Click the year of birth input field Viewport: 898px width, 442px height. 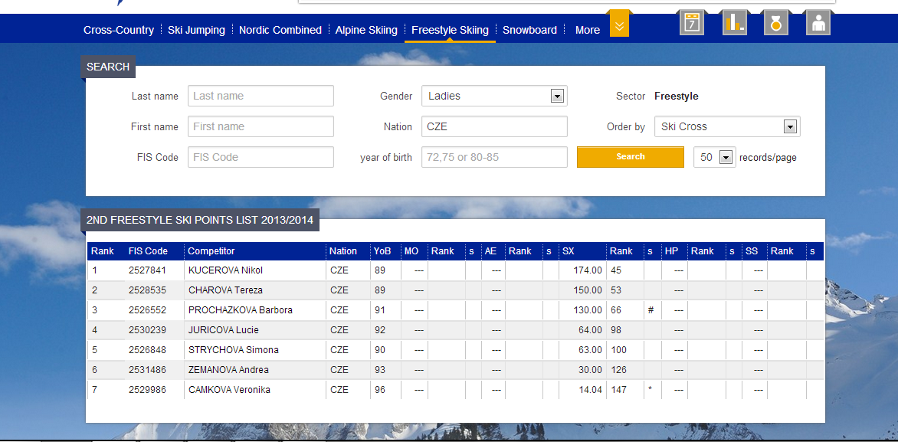(494, 156)
